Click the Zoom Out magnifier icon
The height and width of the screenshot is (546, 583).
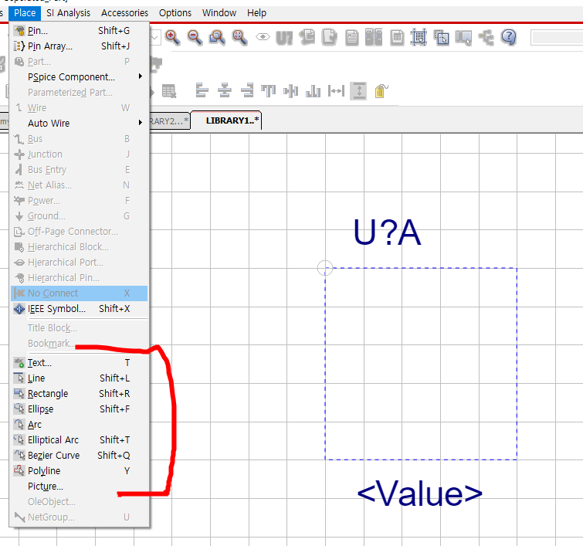[195, 37]
